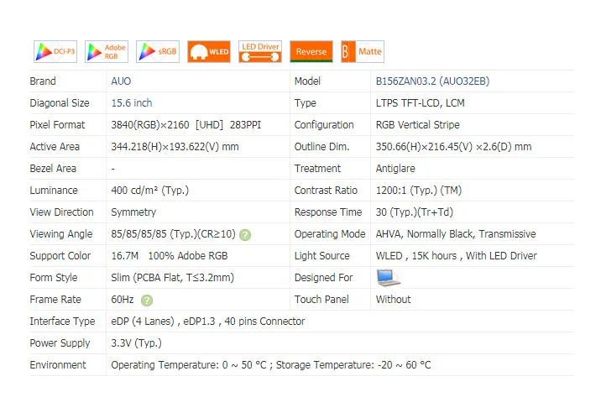Click the Without touch panel value
Image resolution: width=601 pixels, height=413 pixels.
point(394,300)
